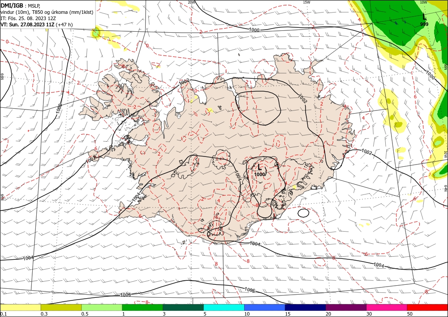The width and height of the screenshot is (448, 317).
Task: Click the '15' legend scale value
Action: click(288, 314)
